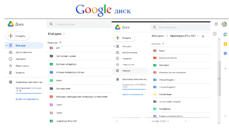Click shared people icon beside breadcrumb
The height and width of the screenshot is (129, 229).
[x=203, y=36]
